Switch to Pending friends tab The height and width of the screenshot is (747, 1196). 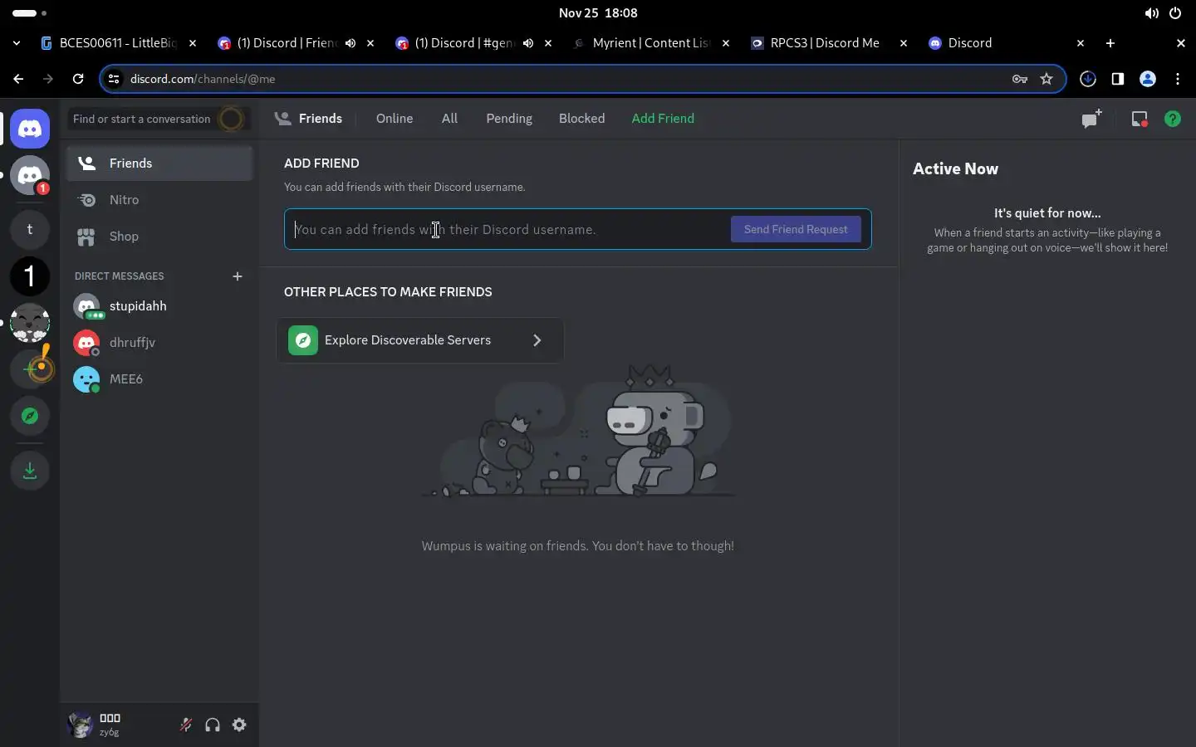pyautogui.click(x=509, y=119)
